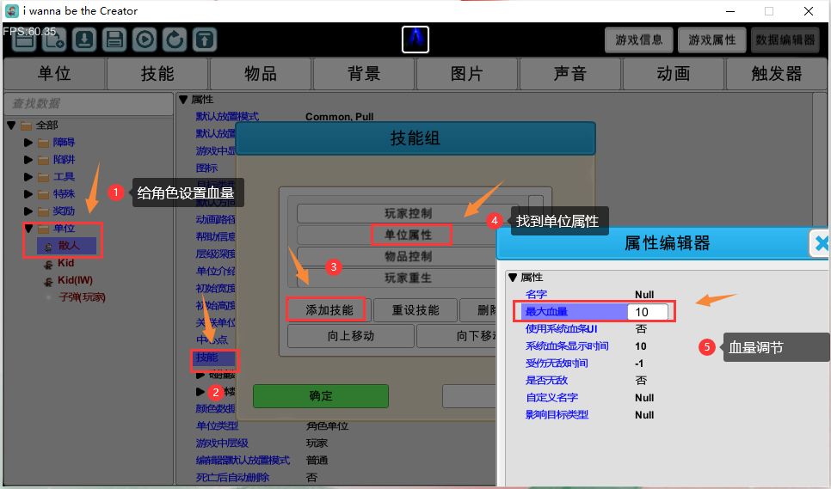The image size is (831, 489).
Task: Open the 图片 tab
Action: pos(466,74)
